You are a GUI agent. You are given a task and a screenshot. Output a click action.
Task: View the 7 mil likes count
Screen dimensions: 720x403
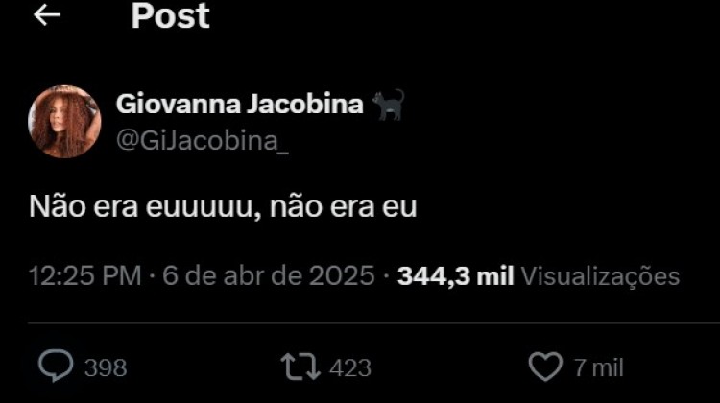(598, 368)
